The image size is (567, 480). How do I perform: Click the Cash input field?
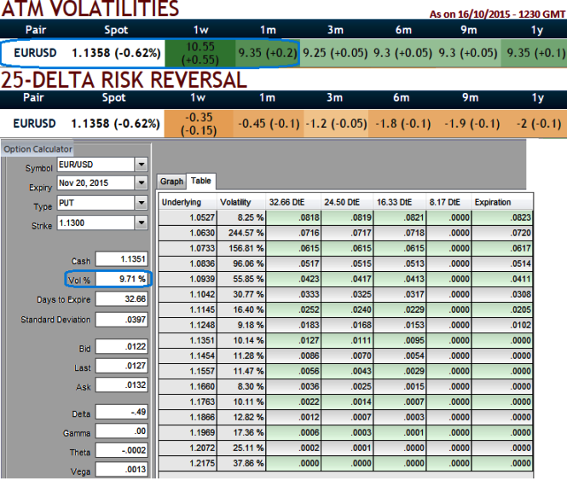123,259
